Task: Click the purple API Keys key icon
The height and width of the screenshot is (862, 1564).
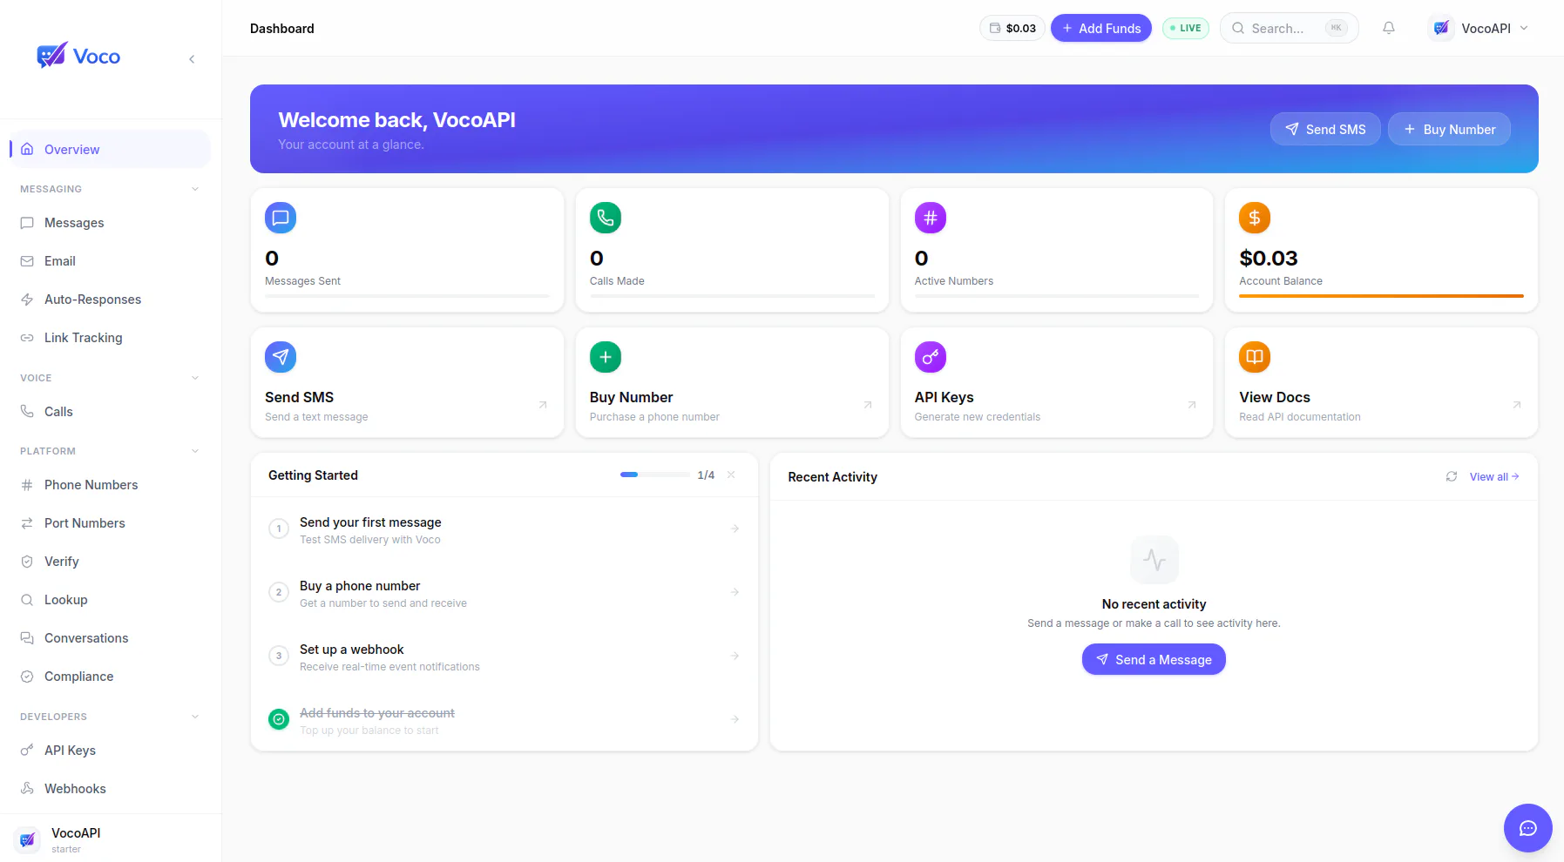Action: [x=931, y=357]
